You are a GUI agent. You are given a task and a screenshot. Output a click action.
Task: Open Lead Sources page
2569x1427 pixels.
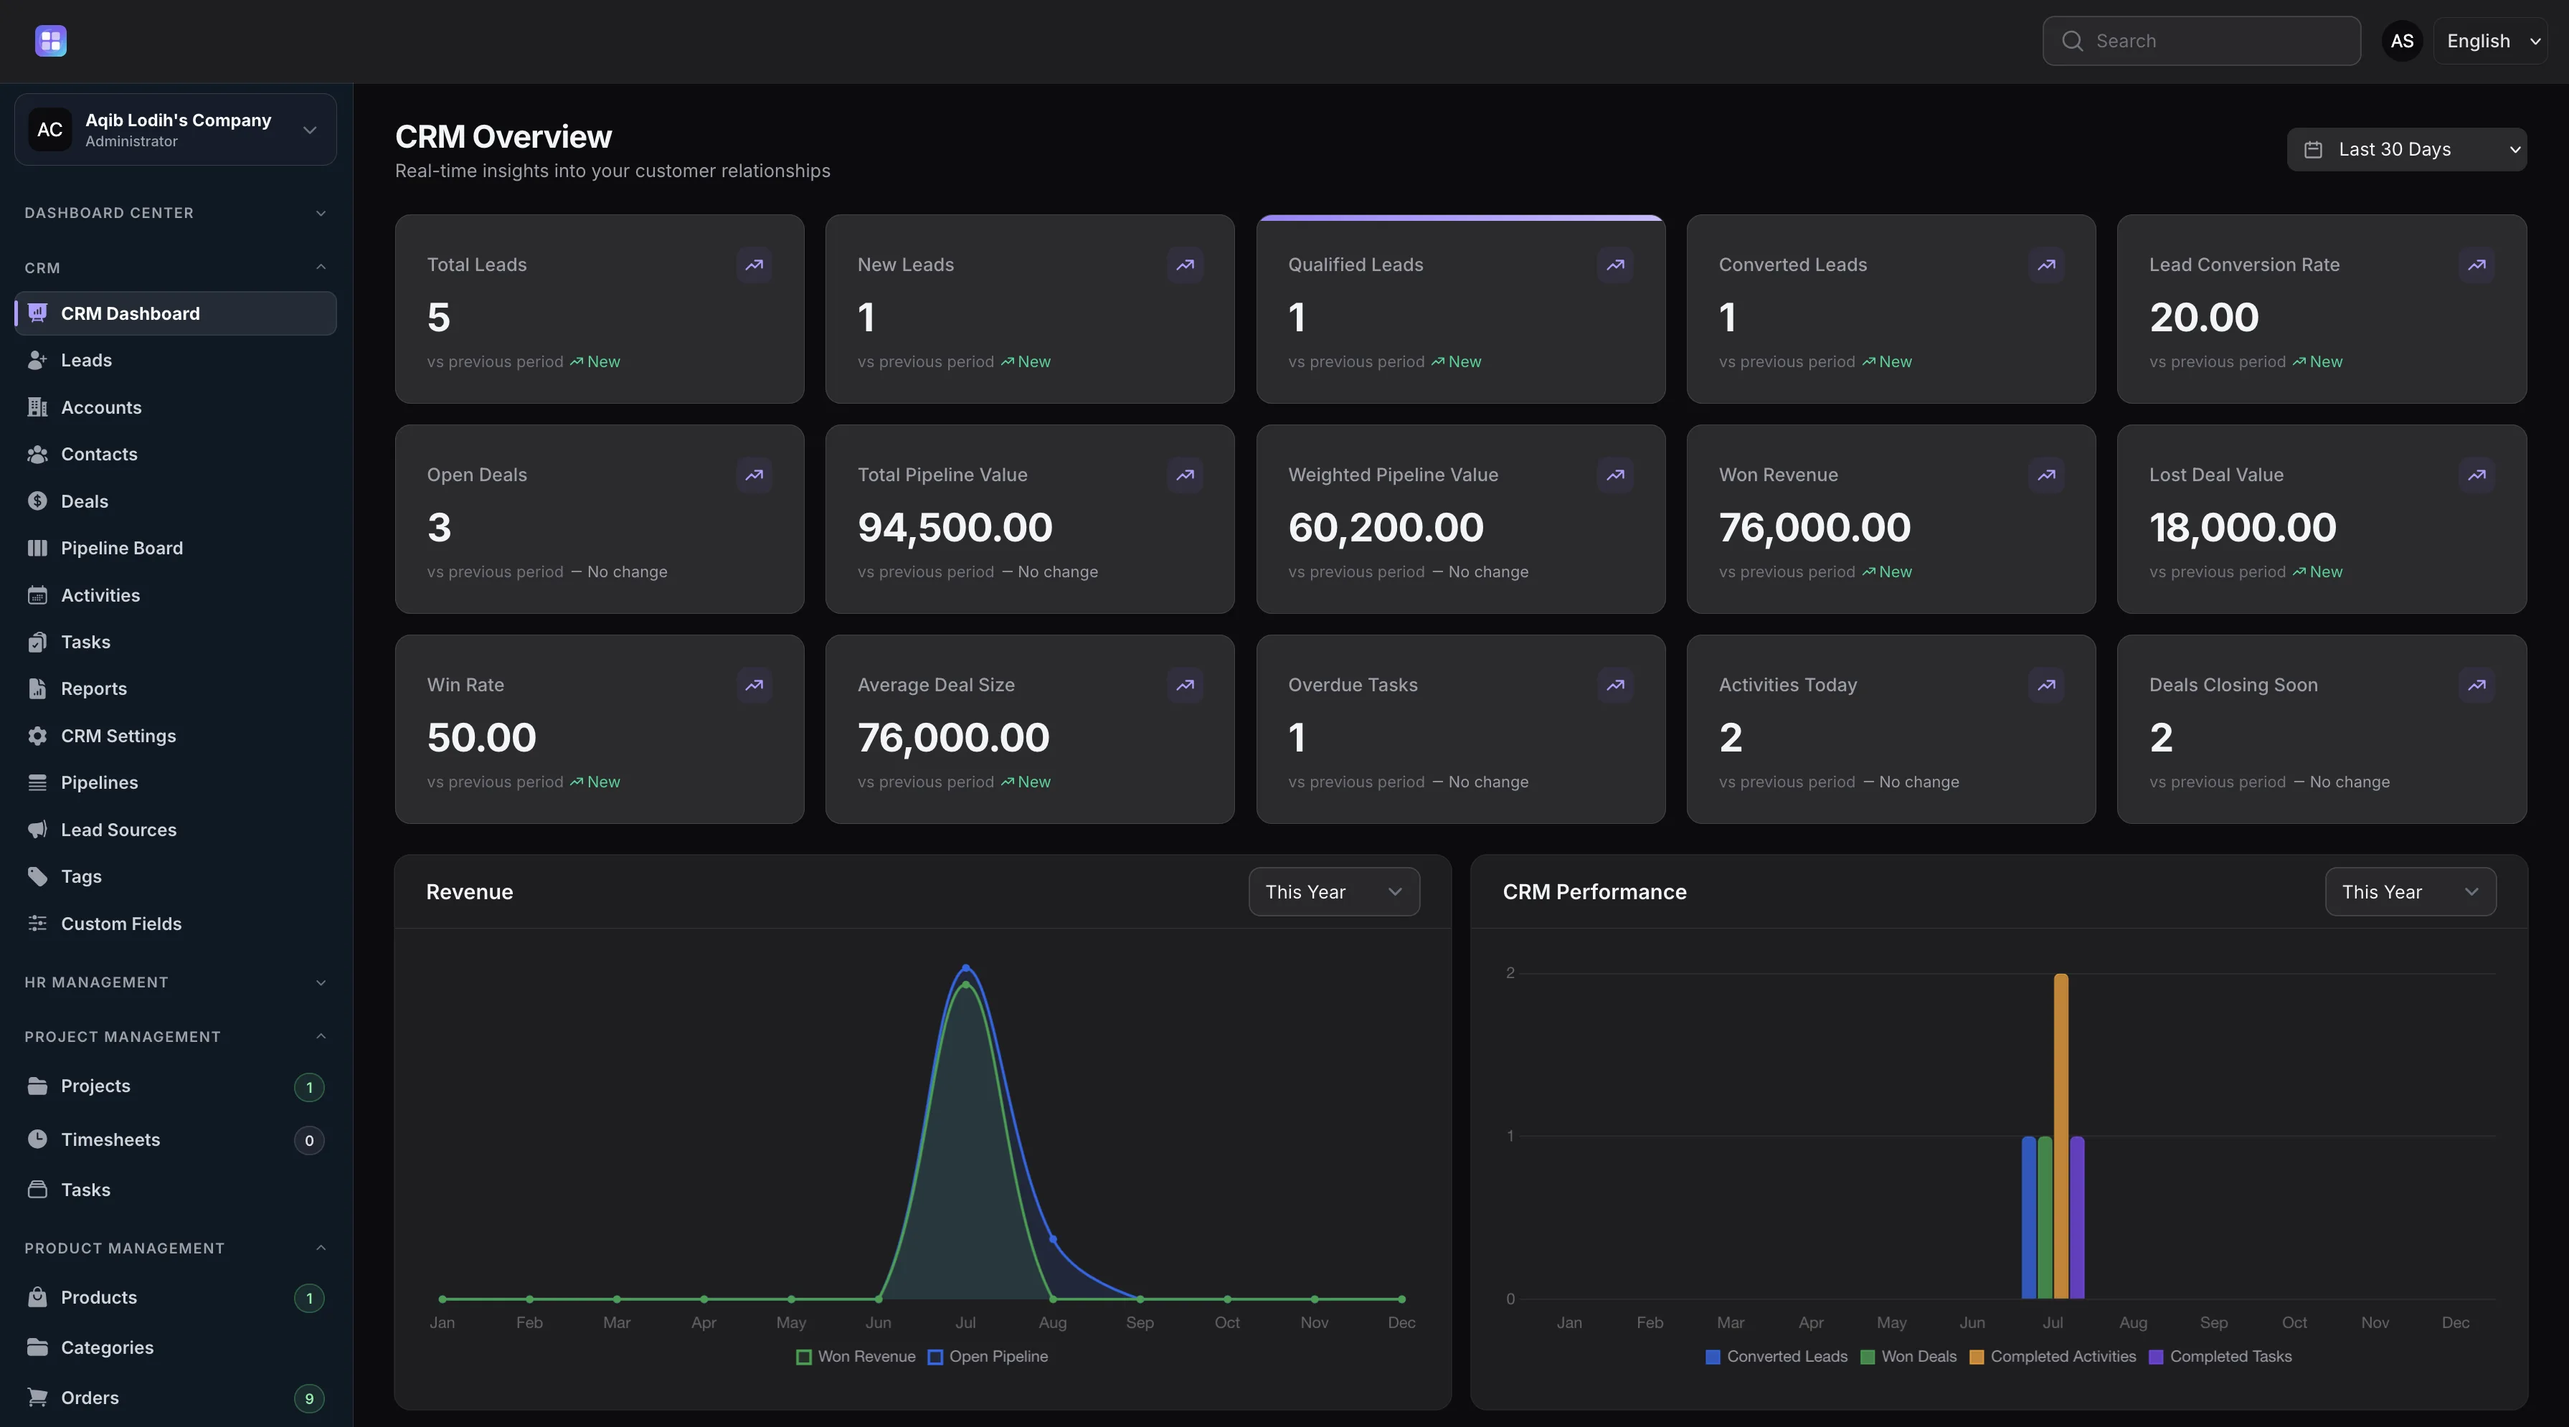[x=176, y=830]
